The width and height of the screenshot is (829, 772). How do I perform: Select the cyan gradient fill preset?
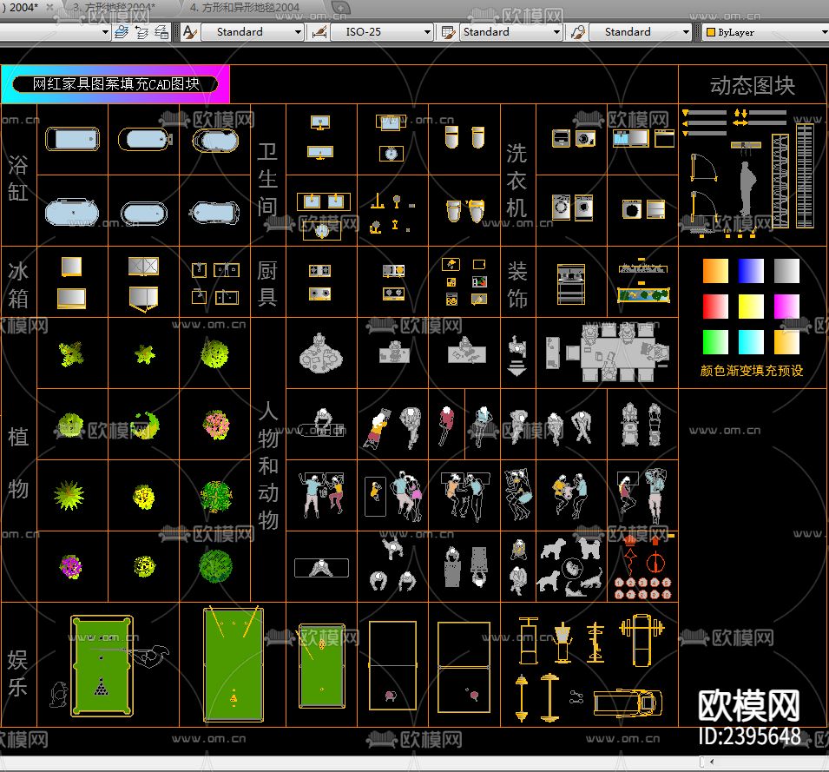click(751, 342)
